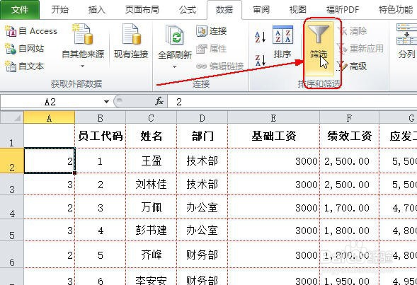Select 财务部 cell in 齐峰 row
Image resolution: width=417 pixels, height=285 pixels.
[202, 255]
